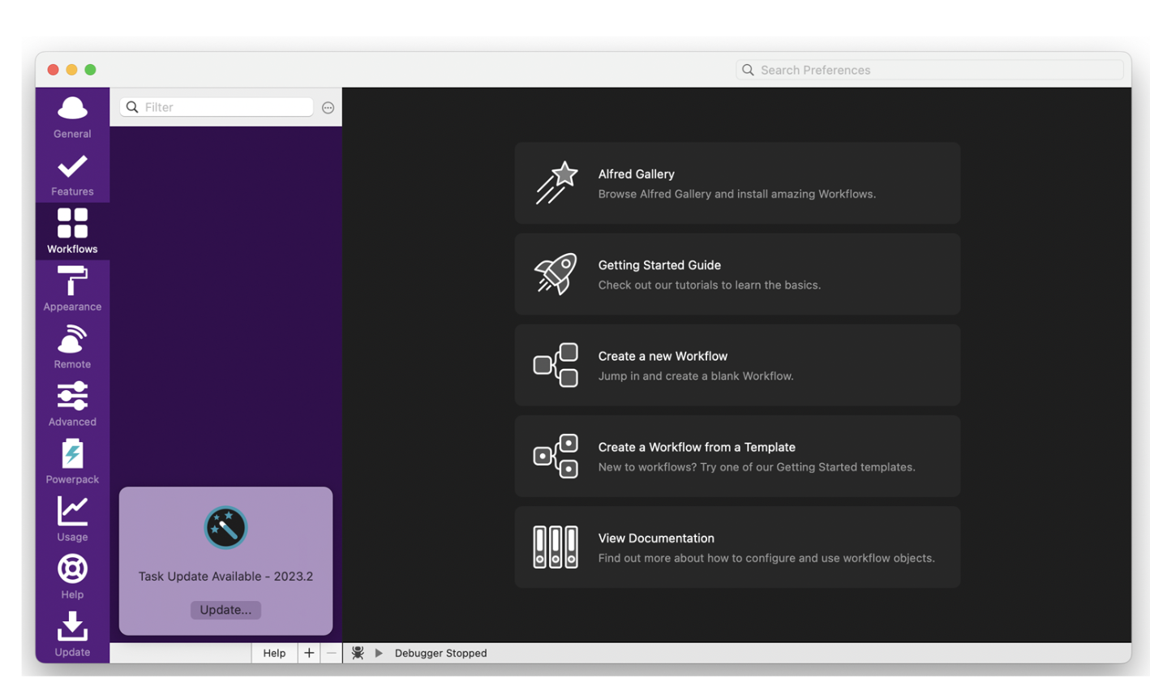
Task: Open the Advanced sliders pane
Action: pyautogui.click(x=72, y=405)
